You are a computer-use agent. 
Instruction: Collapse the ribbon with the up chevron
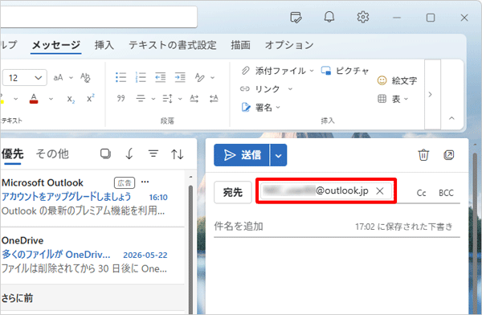(x=451, y=118)
